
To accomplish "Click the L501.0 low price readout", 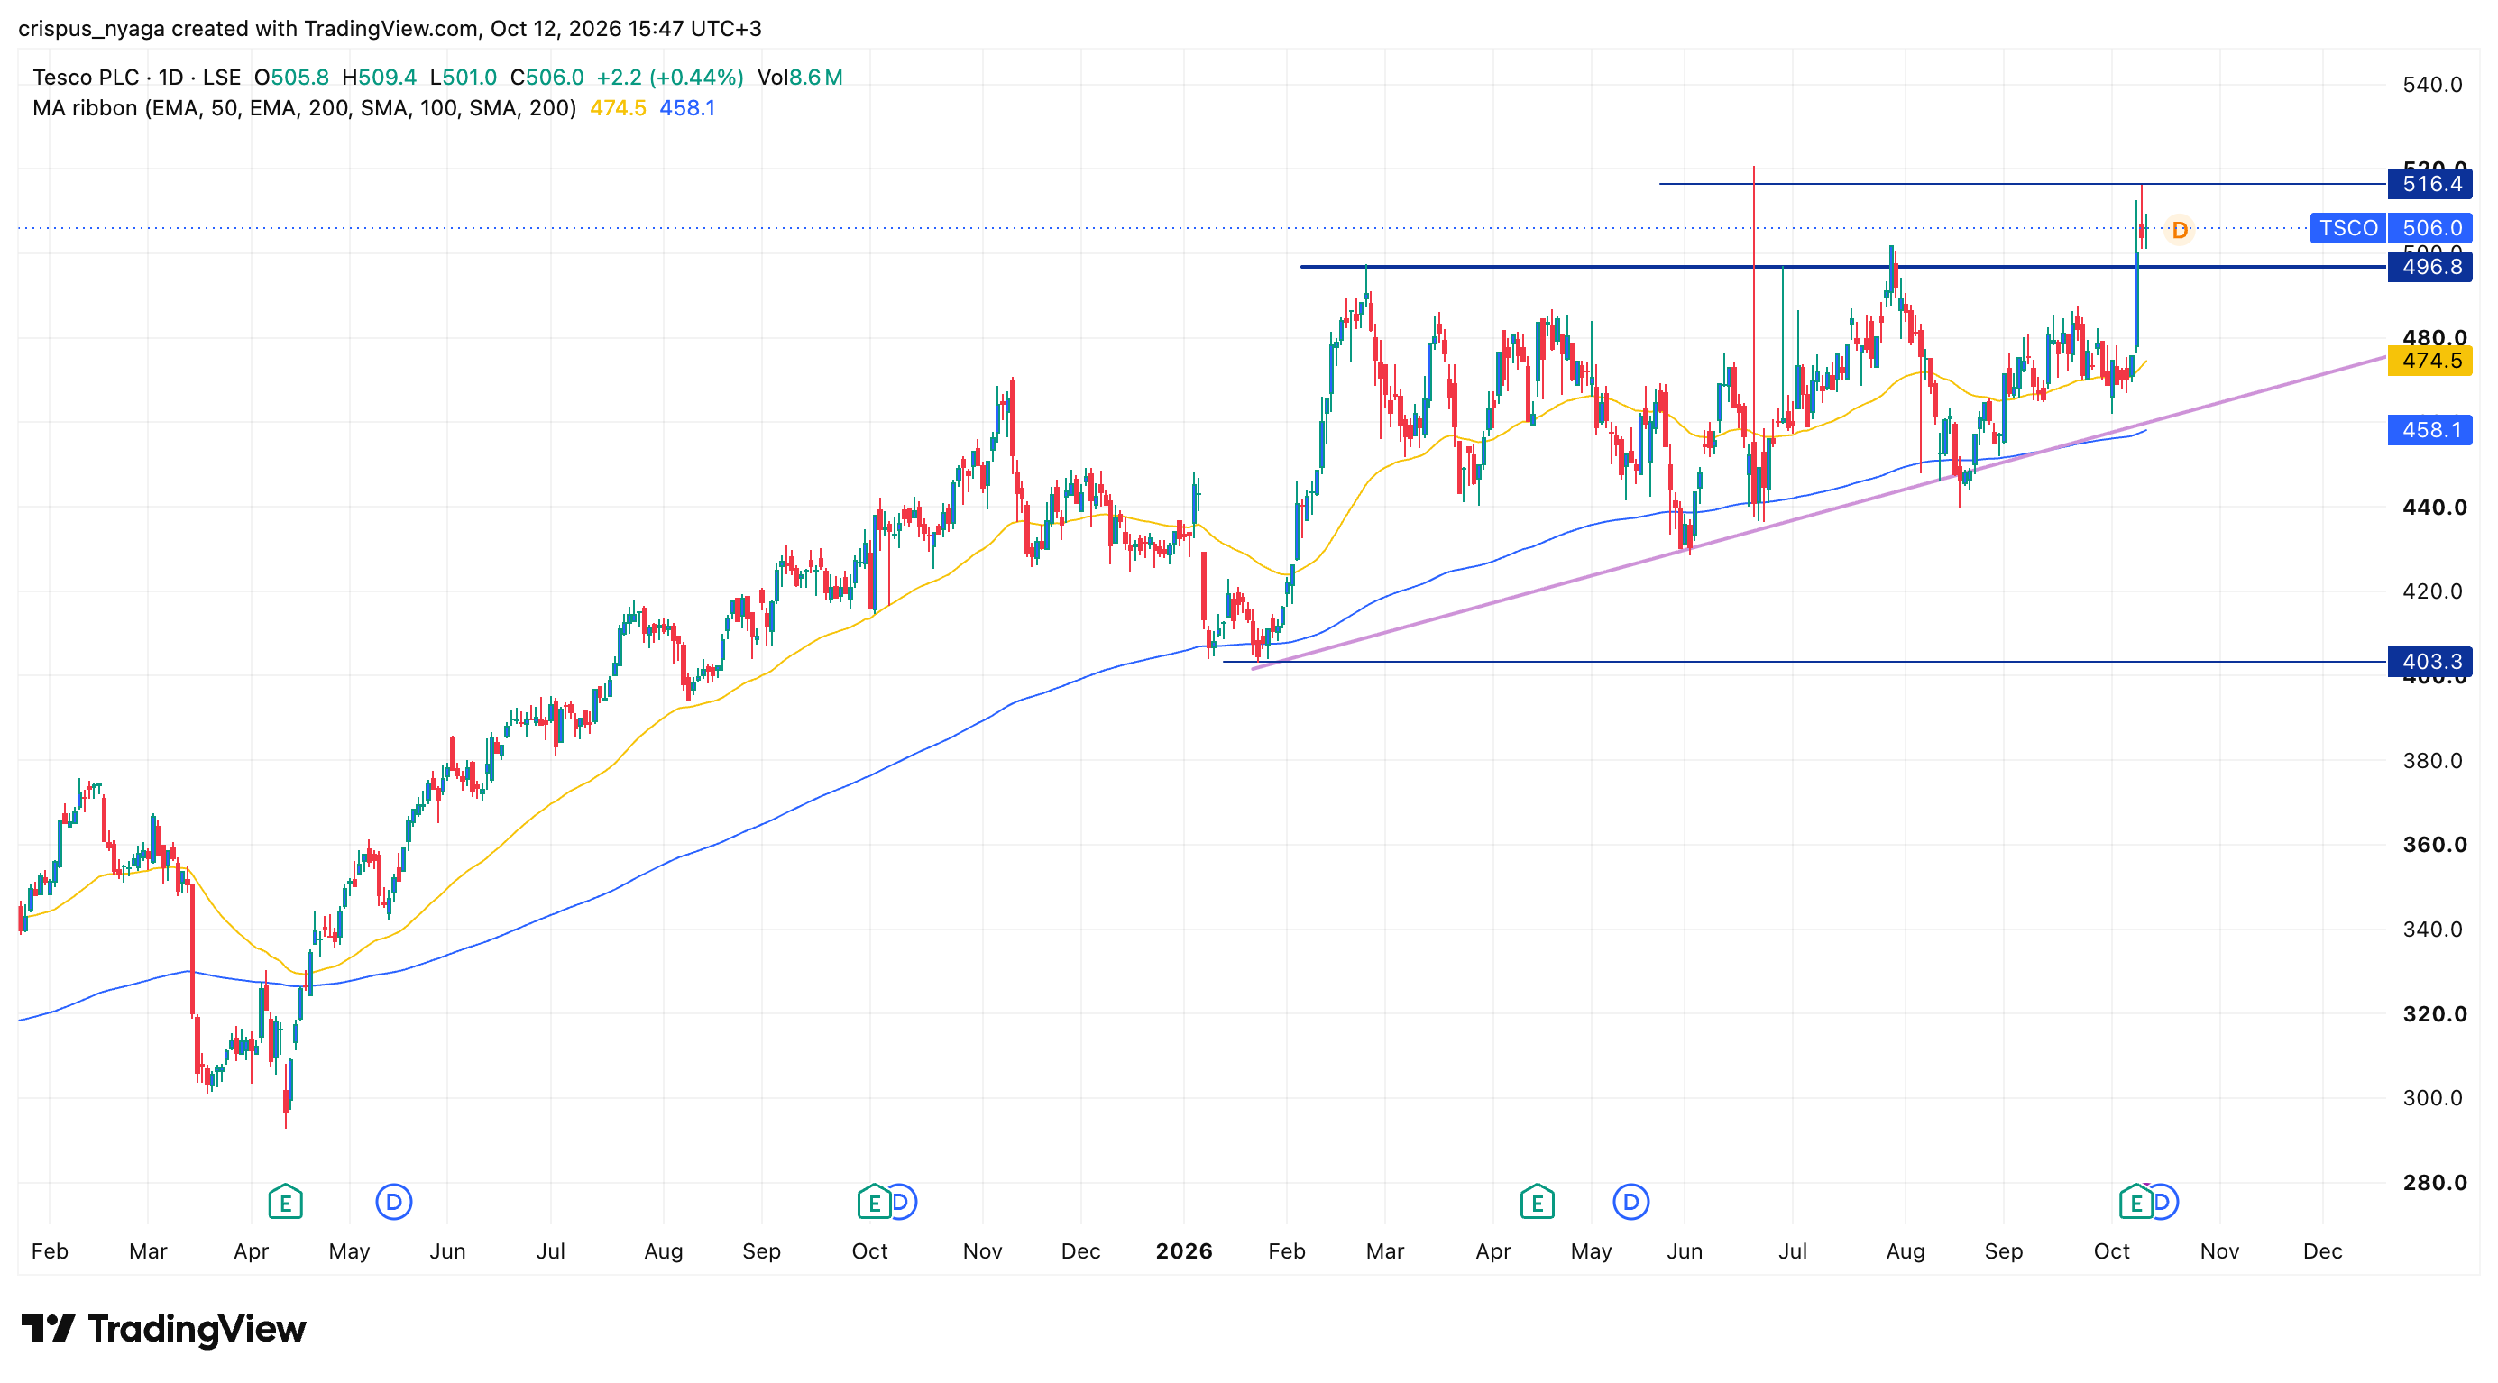I will [x=464, y=78].
